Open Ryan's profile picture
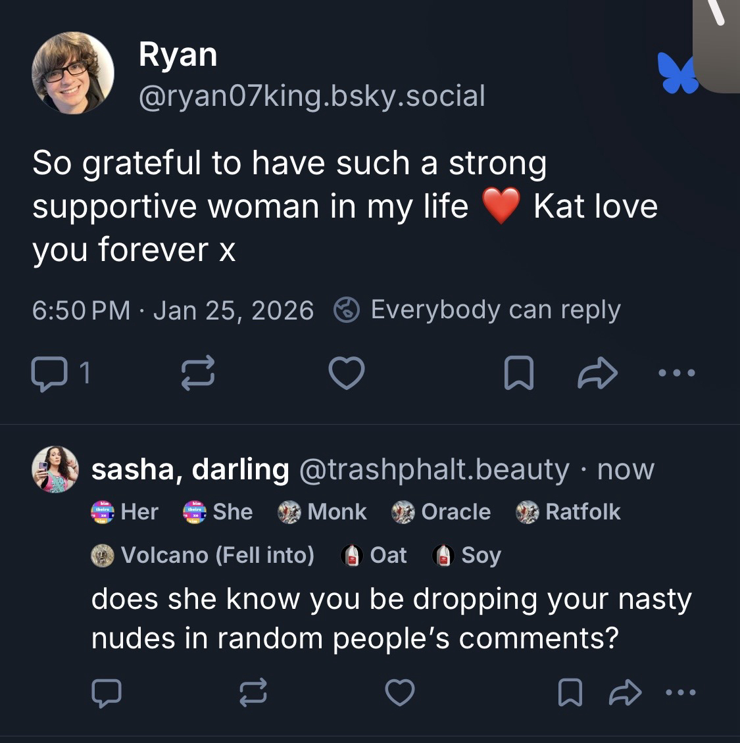The image size is (740, 743). pyautogui.click(x=72, y=73)
